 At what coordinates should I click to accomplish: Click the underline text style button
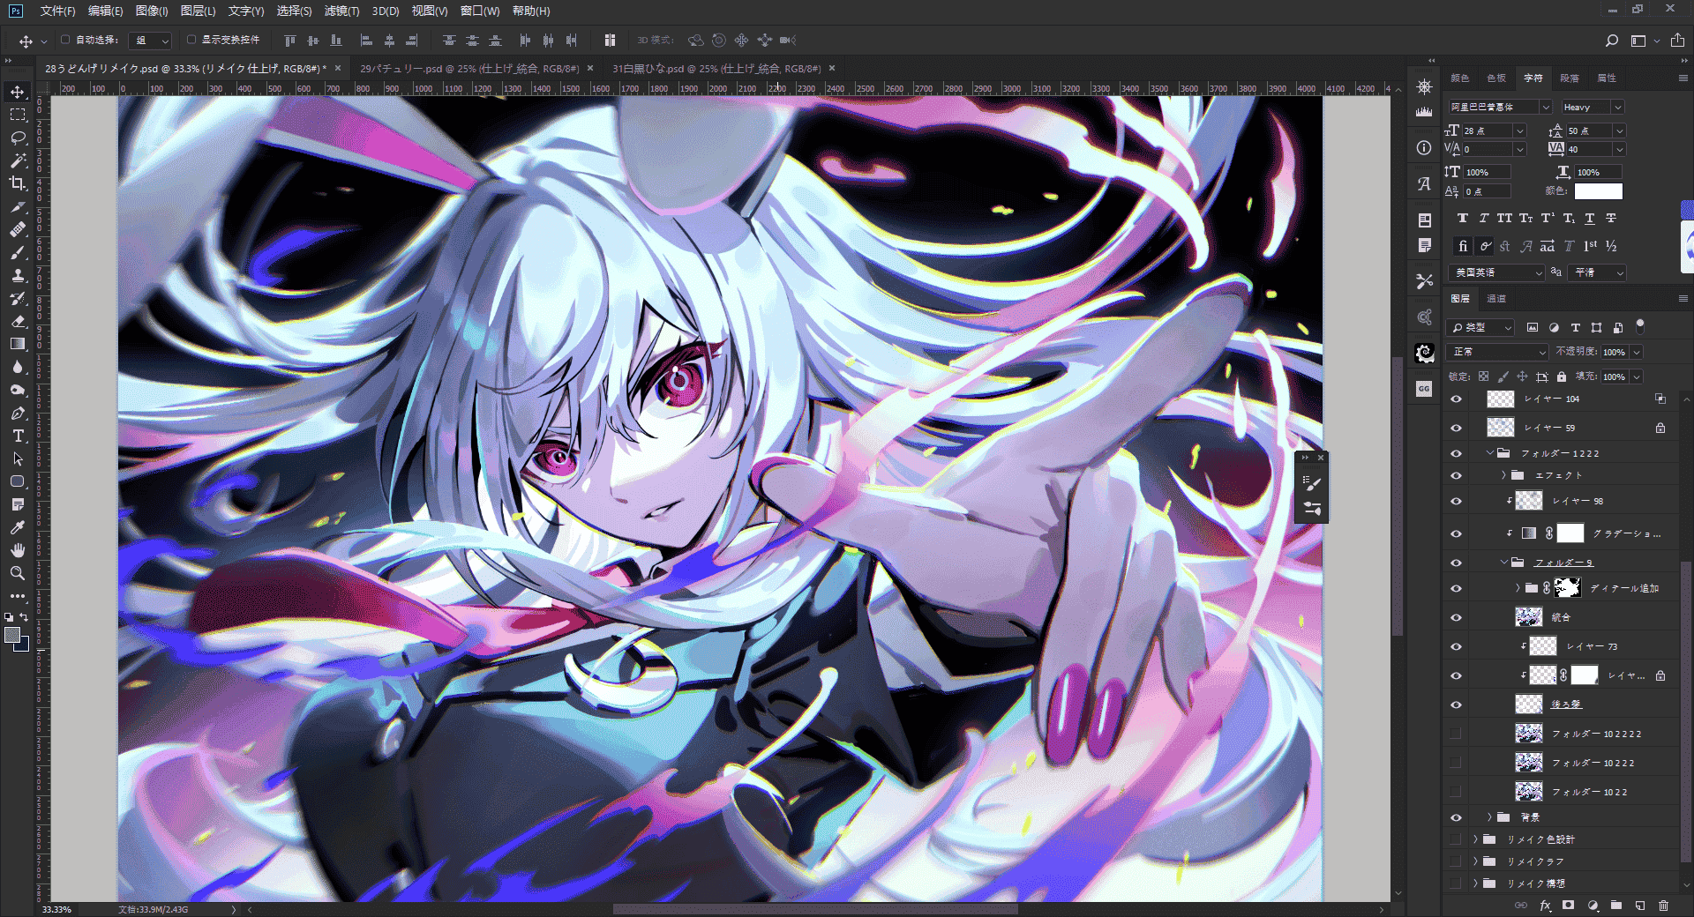coord(1590,218)
